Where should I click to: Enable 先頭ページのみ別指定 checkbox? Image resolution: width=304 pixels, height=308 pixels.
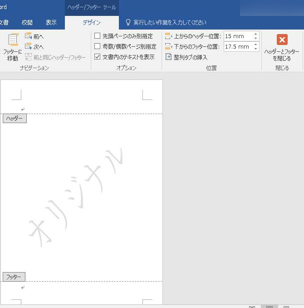[x=97, y=36]
